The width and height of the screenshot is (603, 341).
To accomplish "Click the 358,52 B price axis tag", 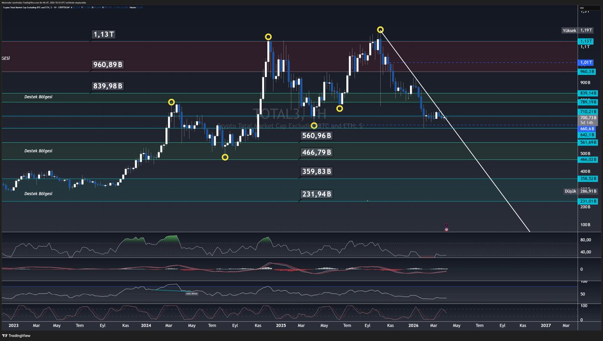I will pyautogui.click(x=588, y=178).
